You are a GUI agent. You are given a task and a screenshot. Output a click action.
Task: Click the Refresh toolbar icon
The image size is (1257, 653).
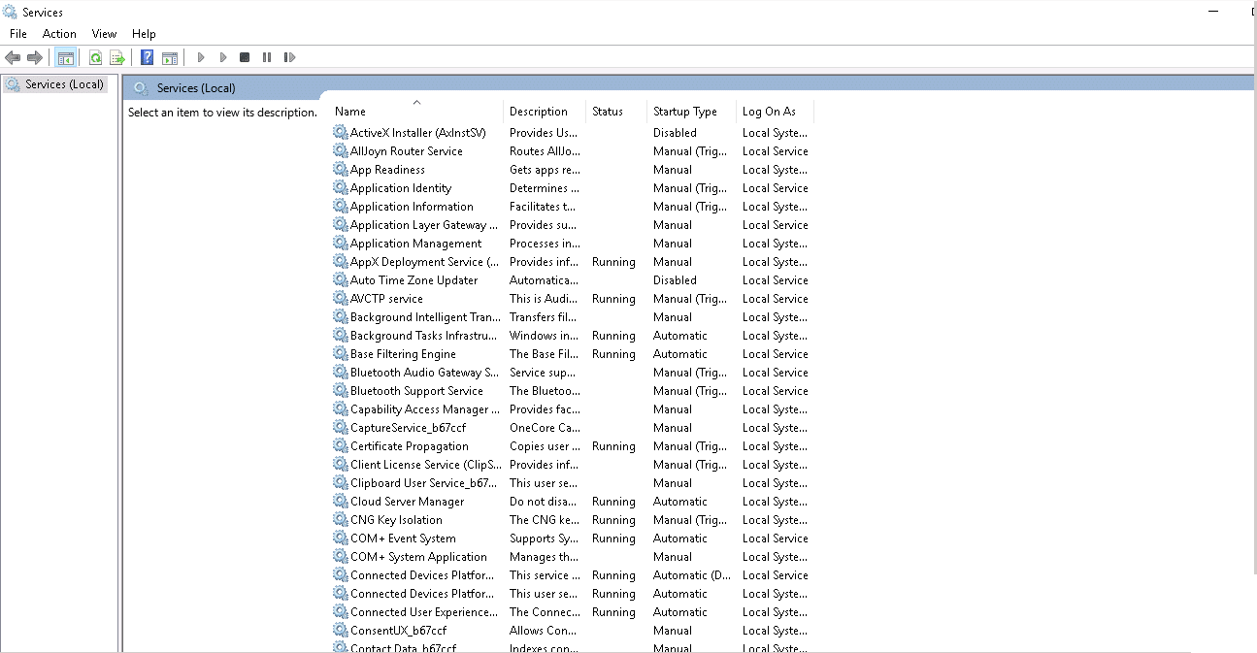[95, 58]
